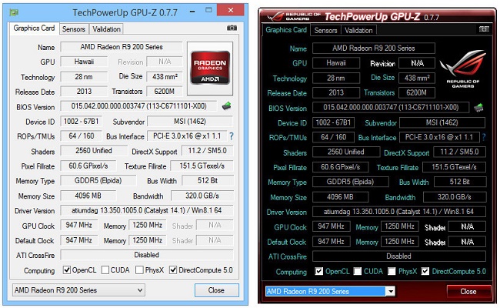The width and height of the screenshot is (500, 308).
Task: Minimize the left GPU-Z window
Action: coord(192,12)
